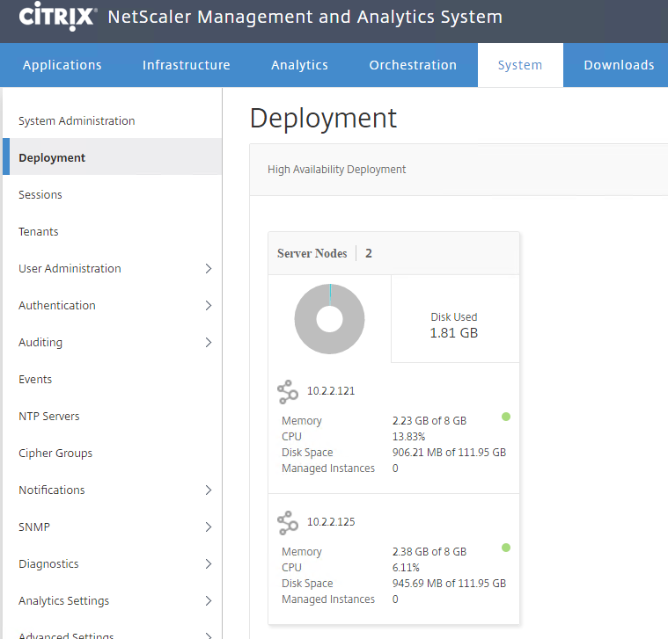
Task: Click the node IP address 10.2.2.125
Action: (x=331, y=522)
